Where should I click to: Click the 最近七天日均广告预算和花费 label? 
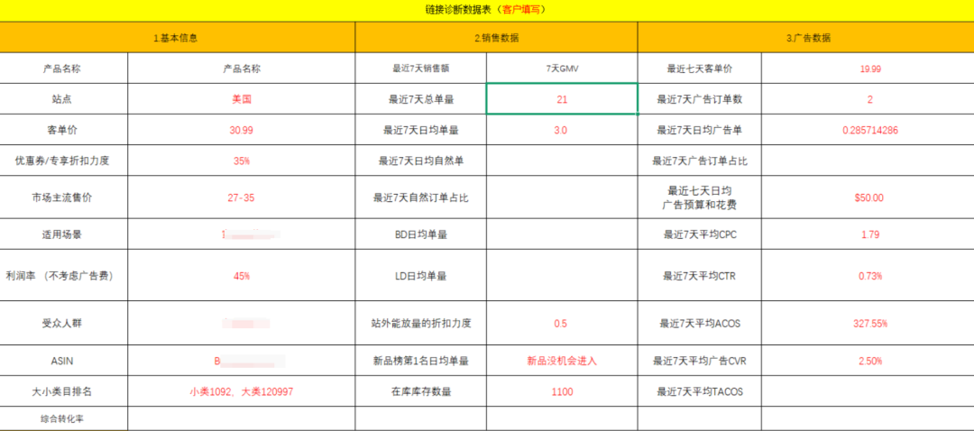(700, 197)
